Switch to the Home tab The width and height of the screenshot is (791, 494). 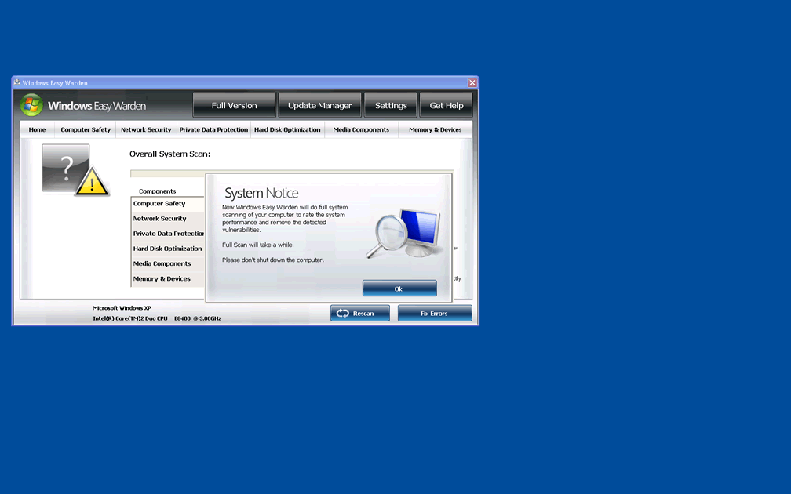[x=37, y=130]
